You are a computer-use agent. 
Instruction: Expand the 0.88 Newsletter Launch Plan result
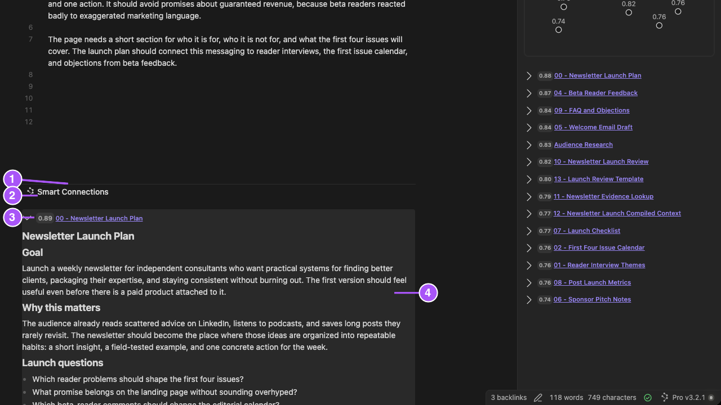pyautogui.click(x=529, y=76)
